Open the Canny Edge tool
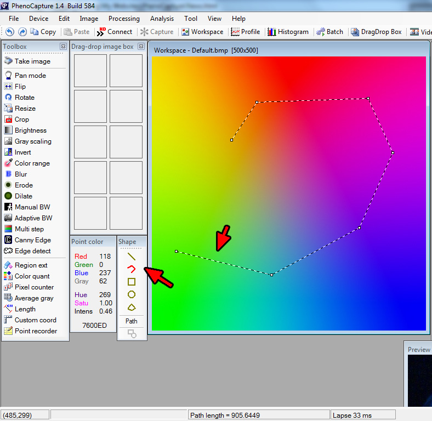This screenshot has height=421, width=432. pyautogui.click(x=32, y=240)
